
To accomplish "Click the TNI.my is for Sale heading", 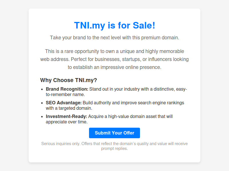I will tap(114, 25).
